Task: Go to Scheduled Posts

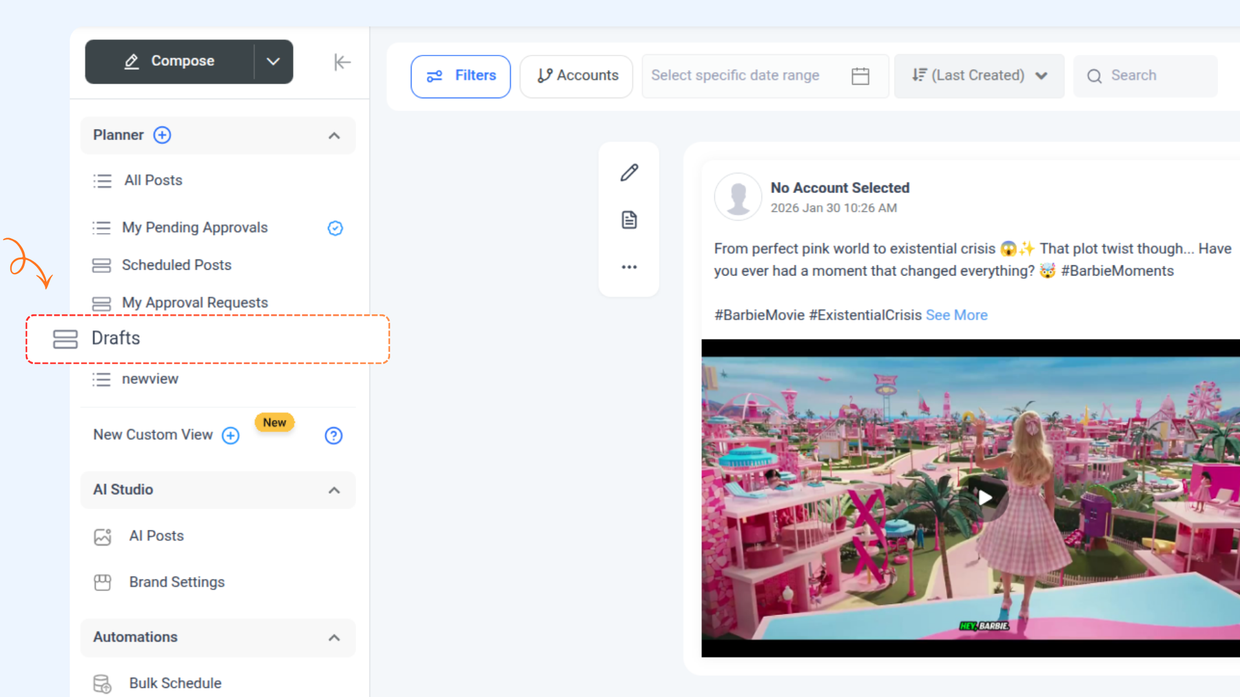Action: click(x=176, y=265)
